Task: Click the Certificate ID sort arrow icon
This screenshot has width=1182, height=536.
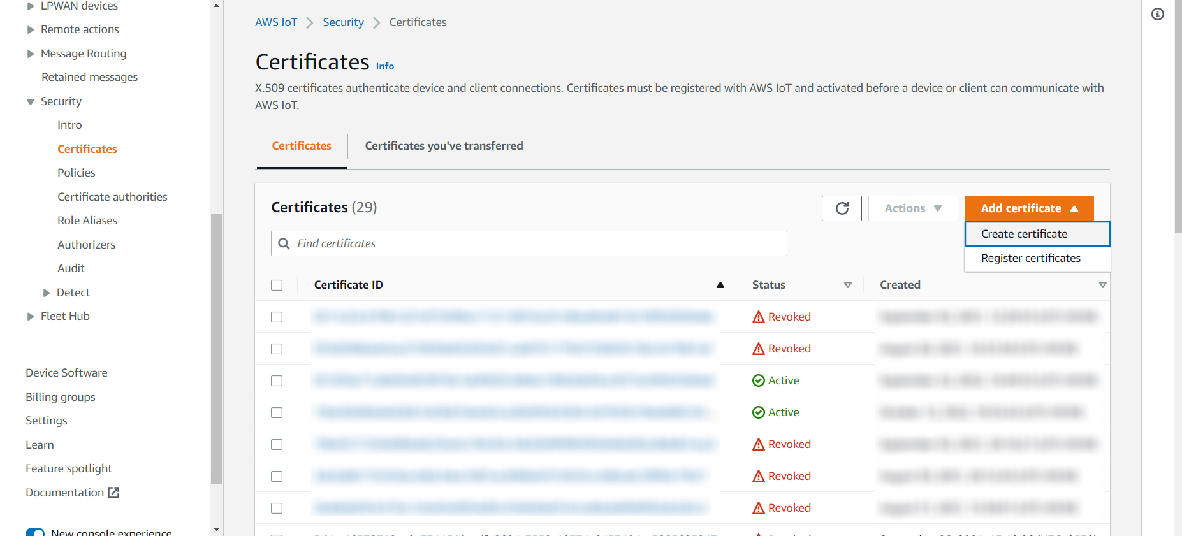Action: 720,285
